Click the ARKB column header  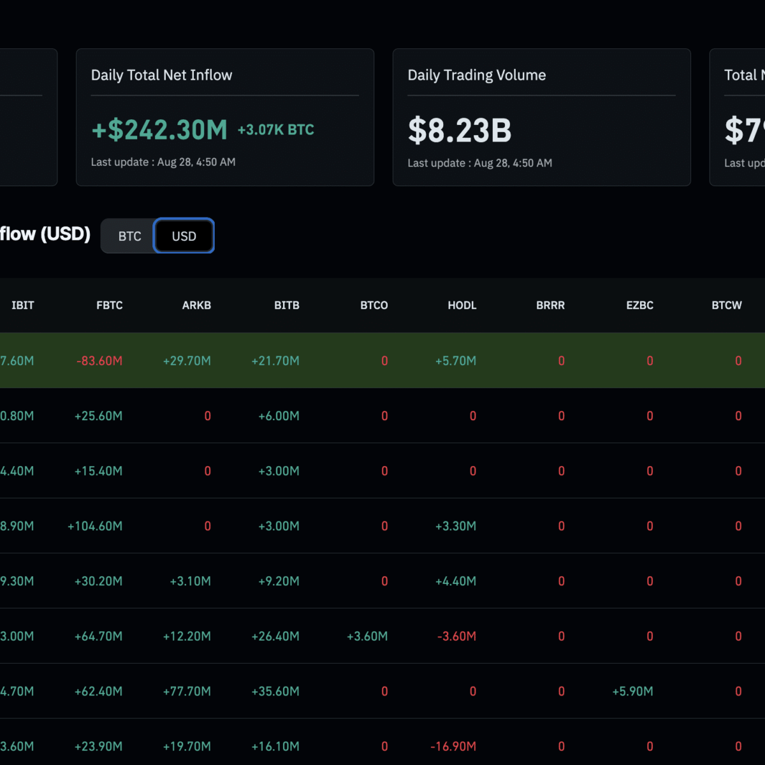point(196,305)
